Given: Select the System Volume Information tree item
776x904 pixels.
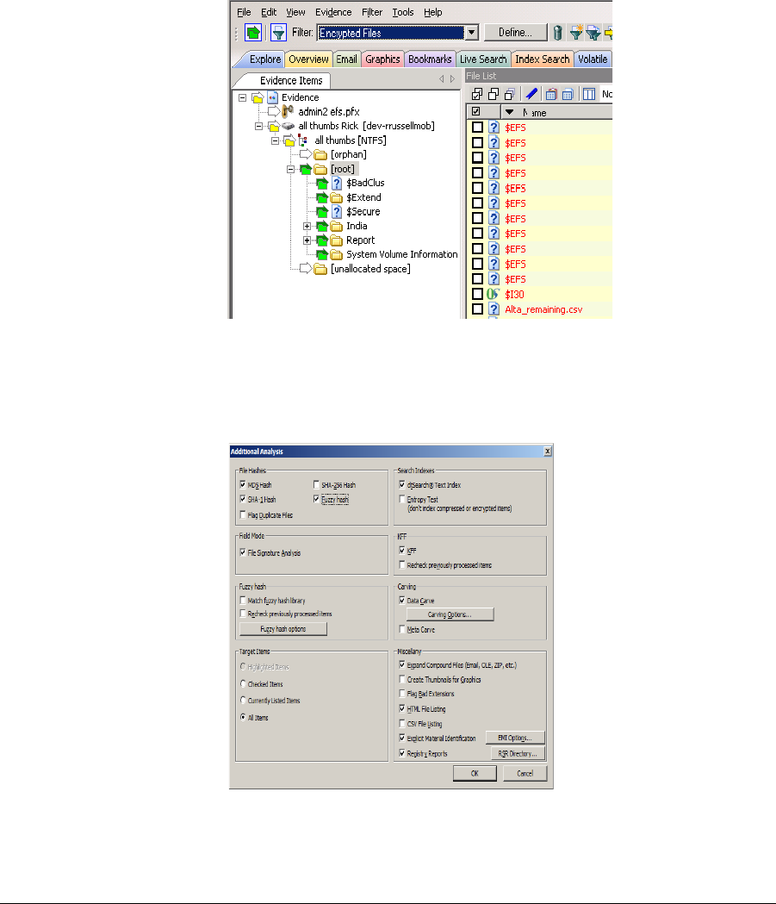Looking at the screenshot, I should pos(401,254).
